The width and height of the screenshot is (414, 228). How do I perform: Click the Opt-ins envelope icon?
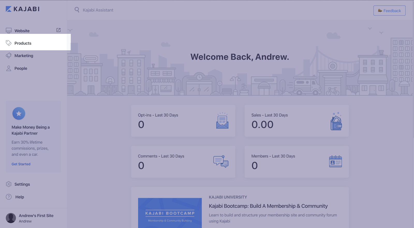pyautogui.click(x=222, y=121)
